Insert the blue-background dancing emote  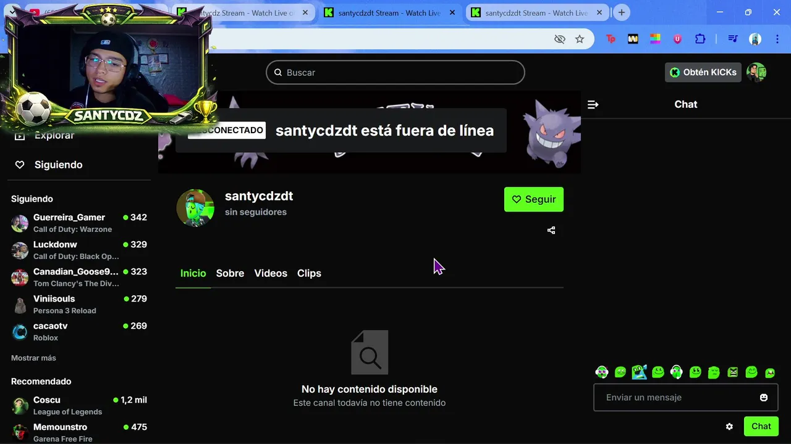pos(639,372)
